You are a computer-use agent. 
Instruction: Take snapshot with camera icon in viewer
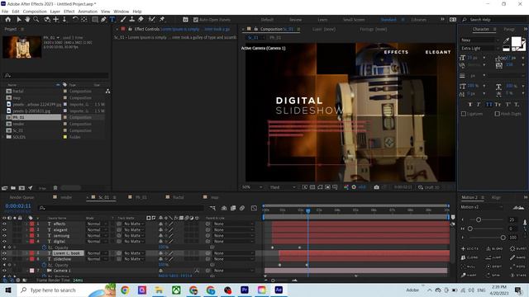pyautogui.click(x=377, y=187)
